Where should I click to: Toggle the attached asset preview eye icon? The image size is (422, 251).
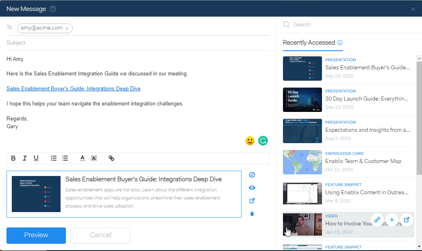click(x=252, y=188)
